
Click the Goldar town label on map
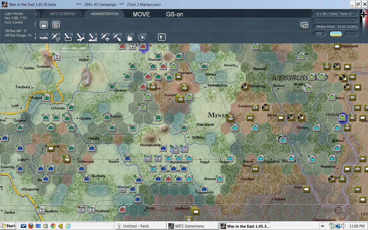click(x=29, y=68)
